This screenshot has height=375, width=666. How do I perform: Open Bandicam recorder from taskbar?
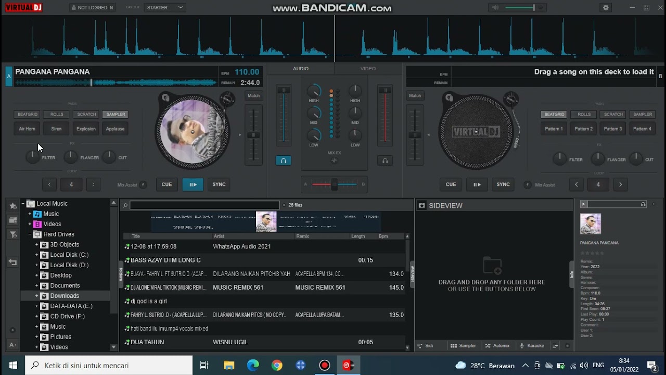point(325,366)
